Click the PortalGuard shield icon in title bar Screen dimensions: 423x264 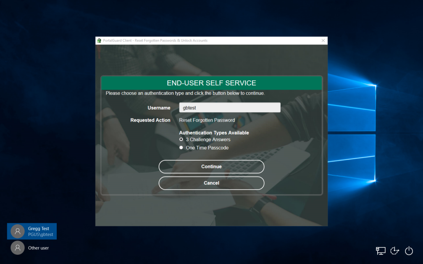coord(99,40)
